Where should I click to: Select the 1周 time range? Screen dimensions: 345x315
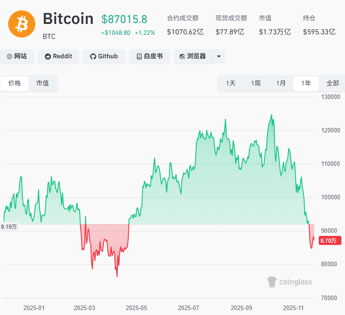256,83
